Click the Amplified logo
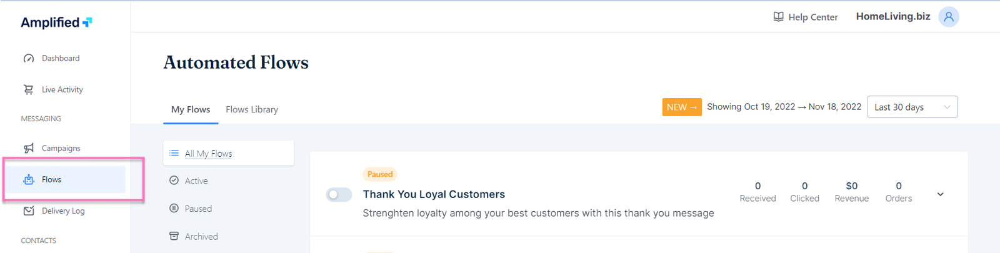Image resolution: width=1000 pixels, height=253 pixels. [56, 22]
